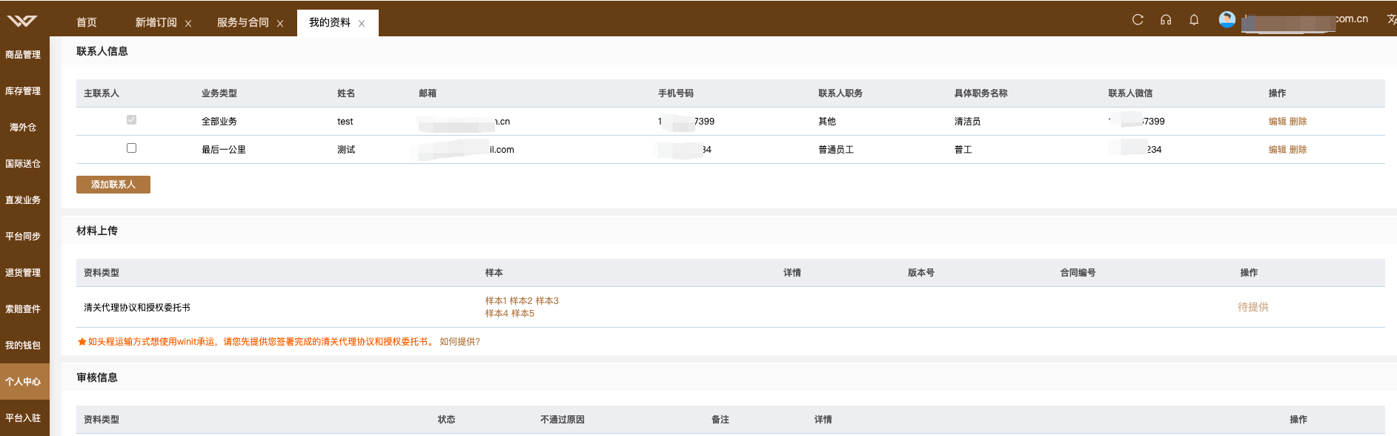The image size is (1397, 436).
Task: Check main contact box for 测试 row
Action: pos(131,148)
